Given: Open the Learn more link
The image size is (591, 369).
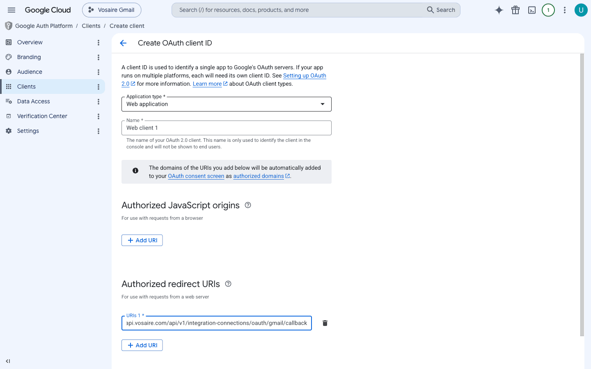Looking at the screenshot, I should [210, 84].
